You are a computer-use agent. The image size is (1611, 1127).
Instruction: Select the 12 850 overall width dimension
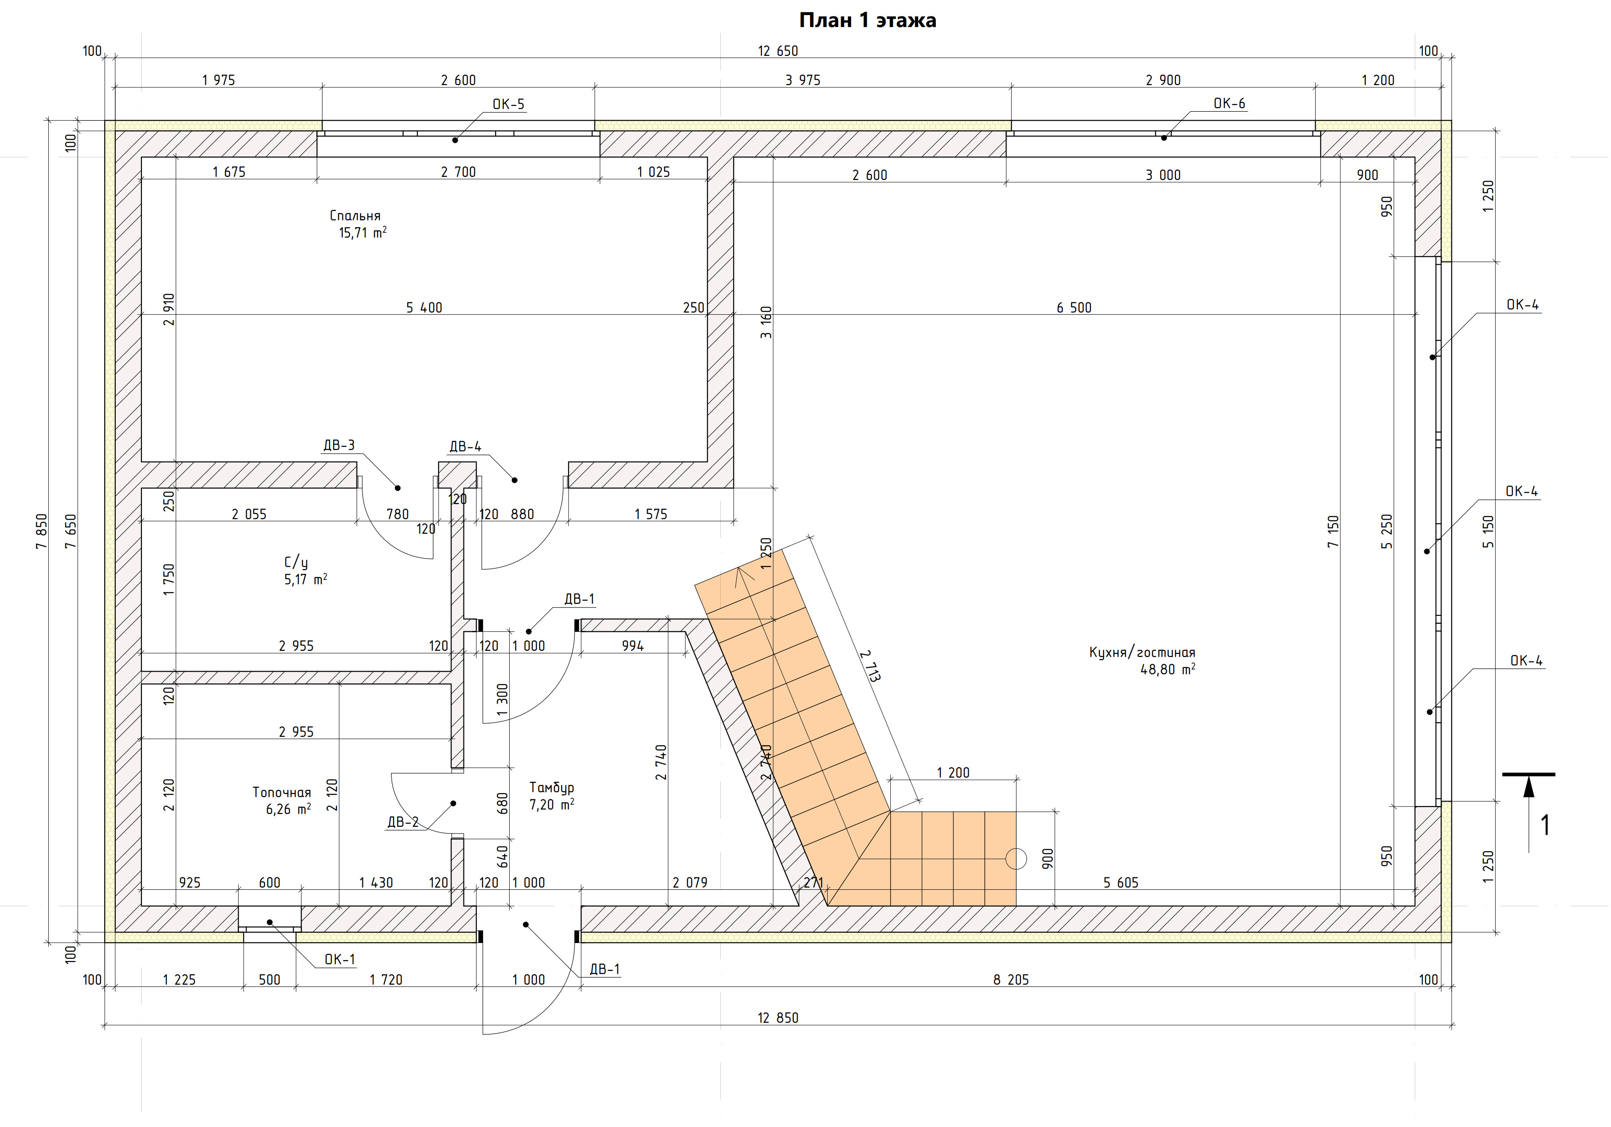pos(778,1017)
